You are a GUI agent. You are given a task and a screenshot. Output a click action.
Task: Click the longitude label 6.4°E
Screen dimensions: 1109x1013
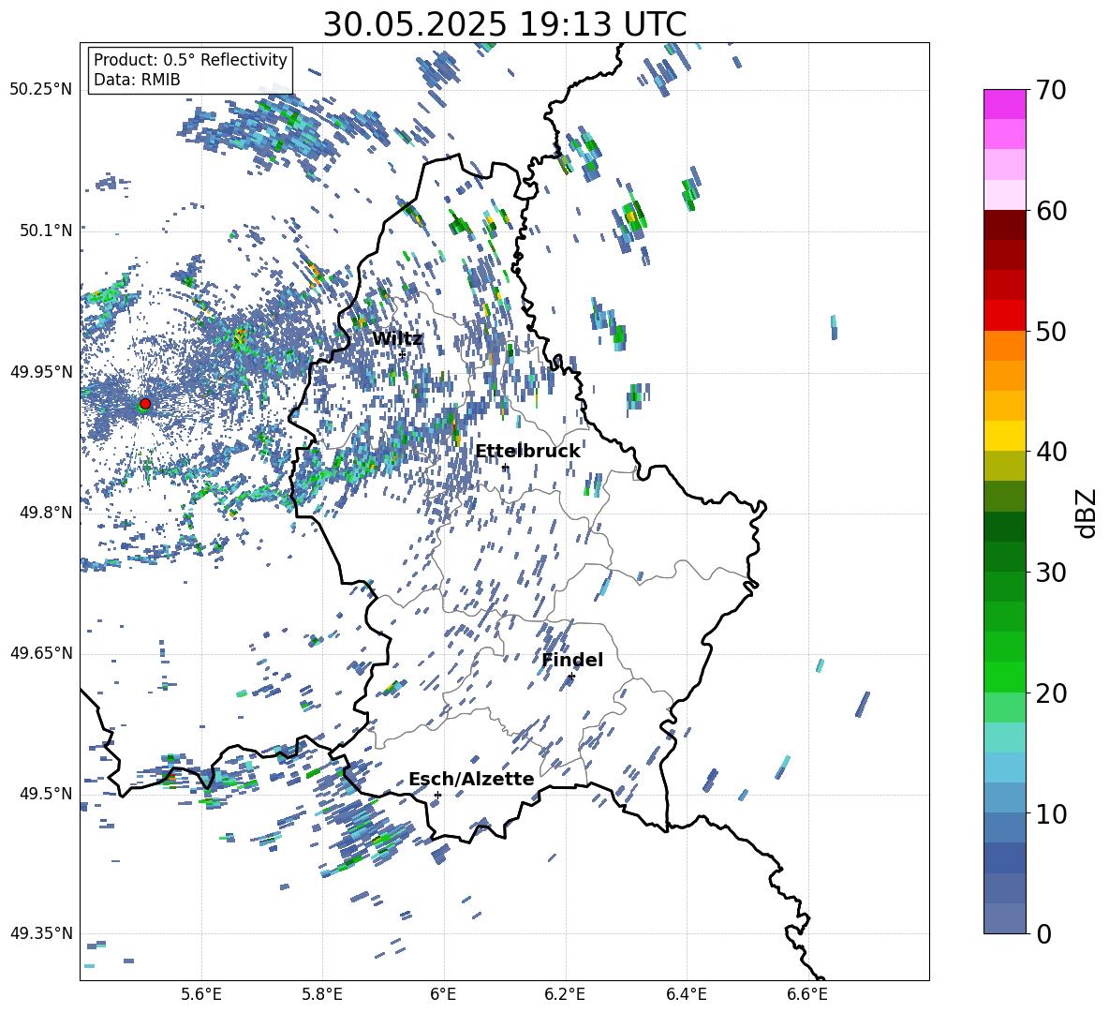coord(686,994)
